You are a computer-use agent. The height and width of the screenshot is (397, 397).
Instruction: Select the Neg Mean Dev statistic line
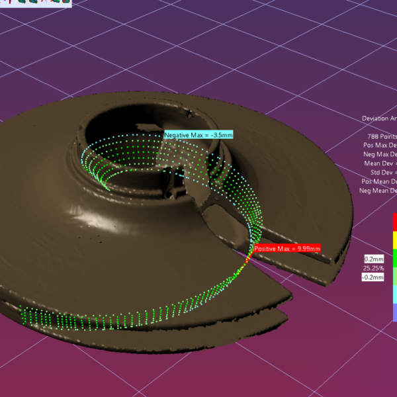coord(378,190)
